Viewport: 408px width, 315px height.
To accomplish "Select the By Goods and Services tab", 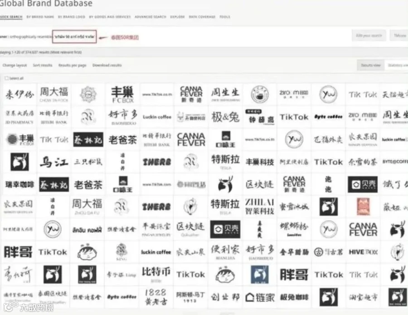I will 110,17.
